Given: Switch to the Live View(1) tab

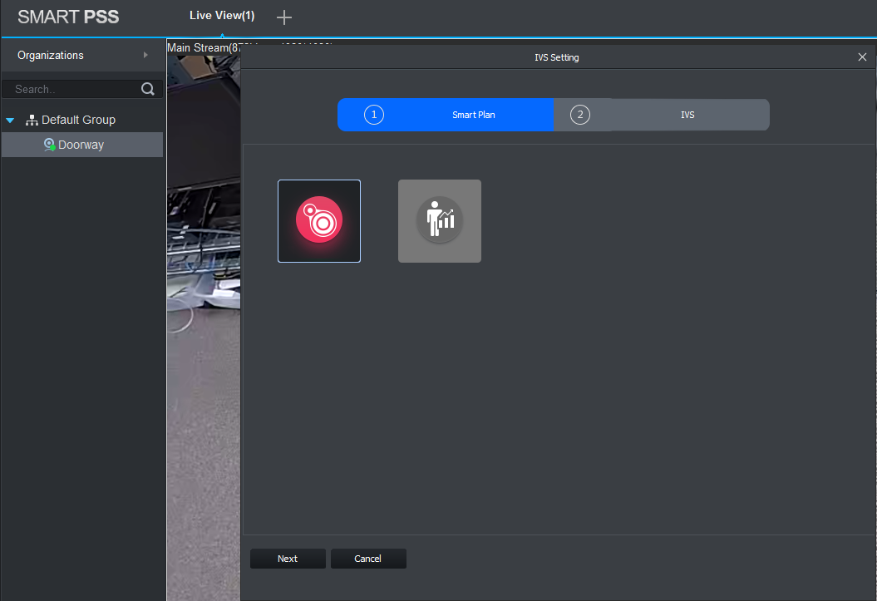Looking at the screenshot, I should pyautogui.click(x=222, y=17).
